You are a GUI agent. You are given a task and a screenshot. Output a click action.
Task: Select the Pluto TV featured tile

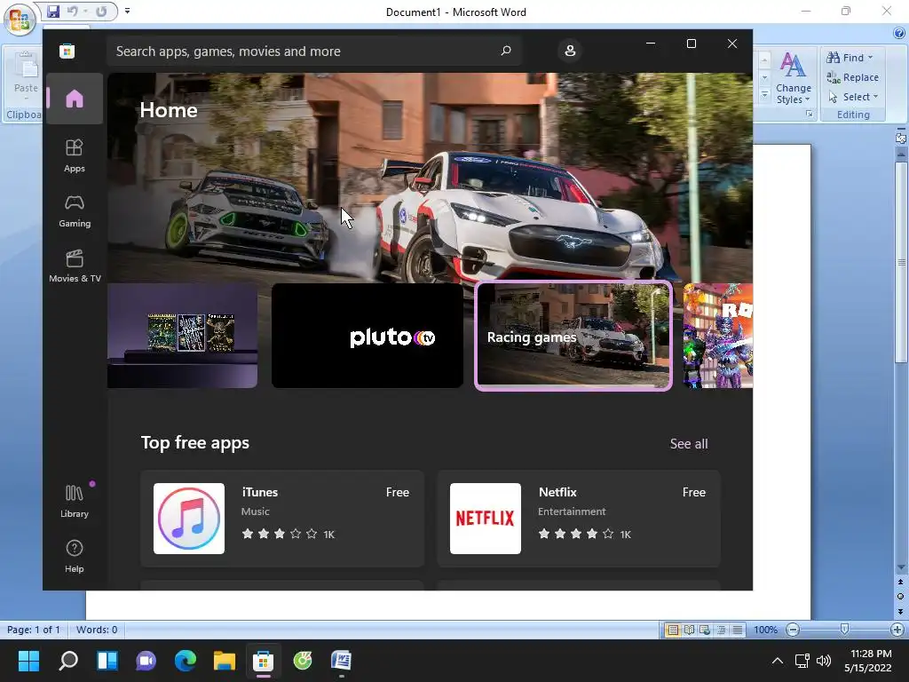pyautogui.click(x=367, y=336)
